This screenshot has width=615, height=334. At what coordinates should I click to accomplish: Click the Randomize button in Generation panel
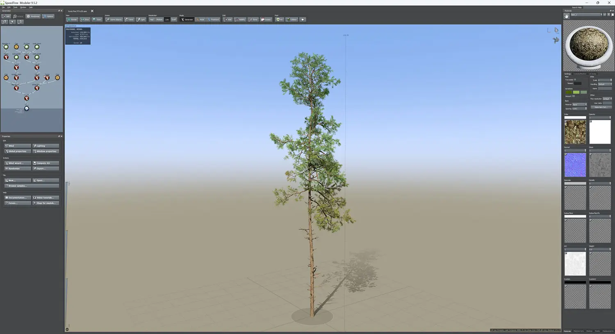point(33,16)
